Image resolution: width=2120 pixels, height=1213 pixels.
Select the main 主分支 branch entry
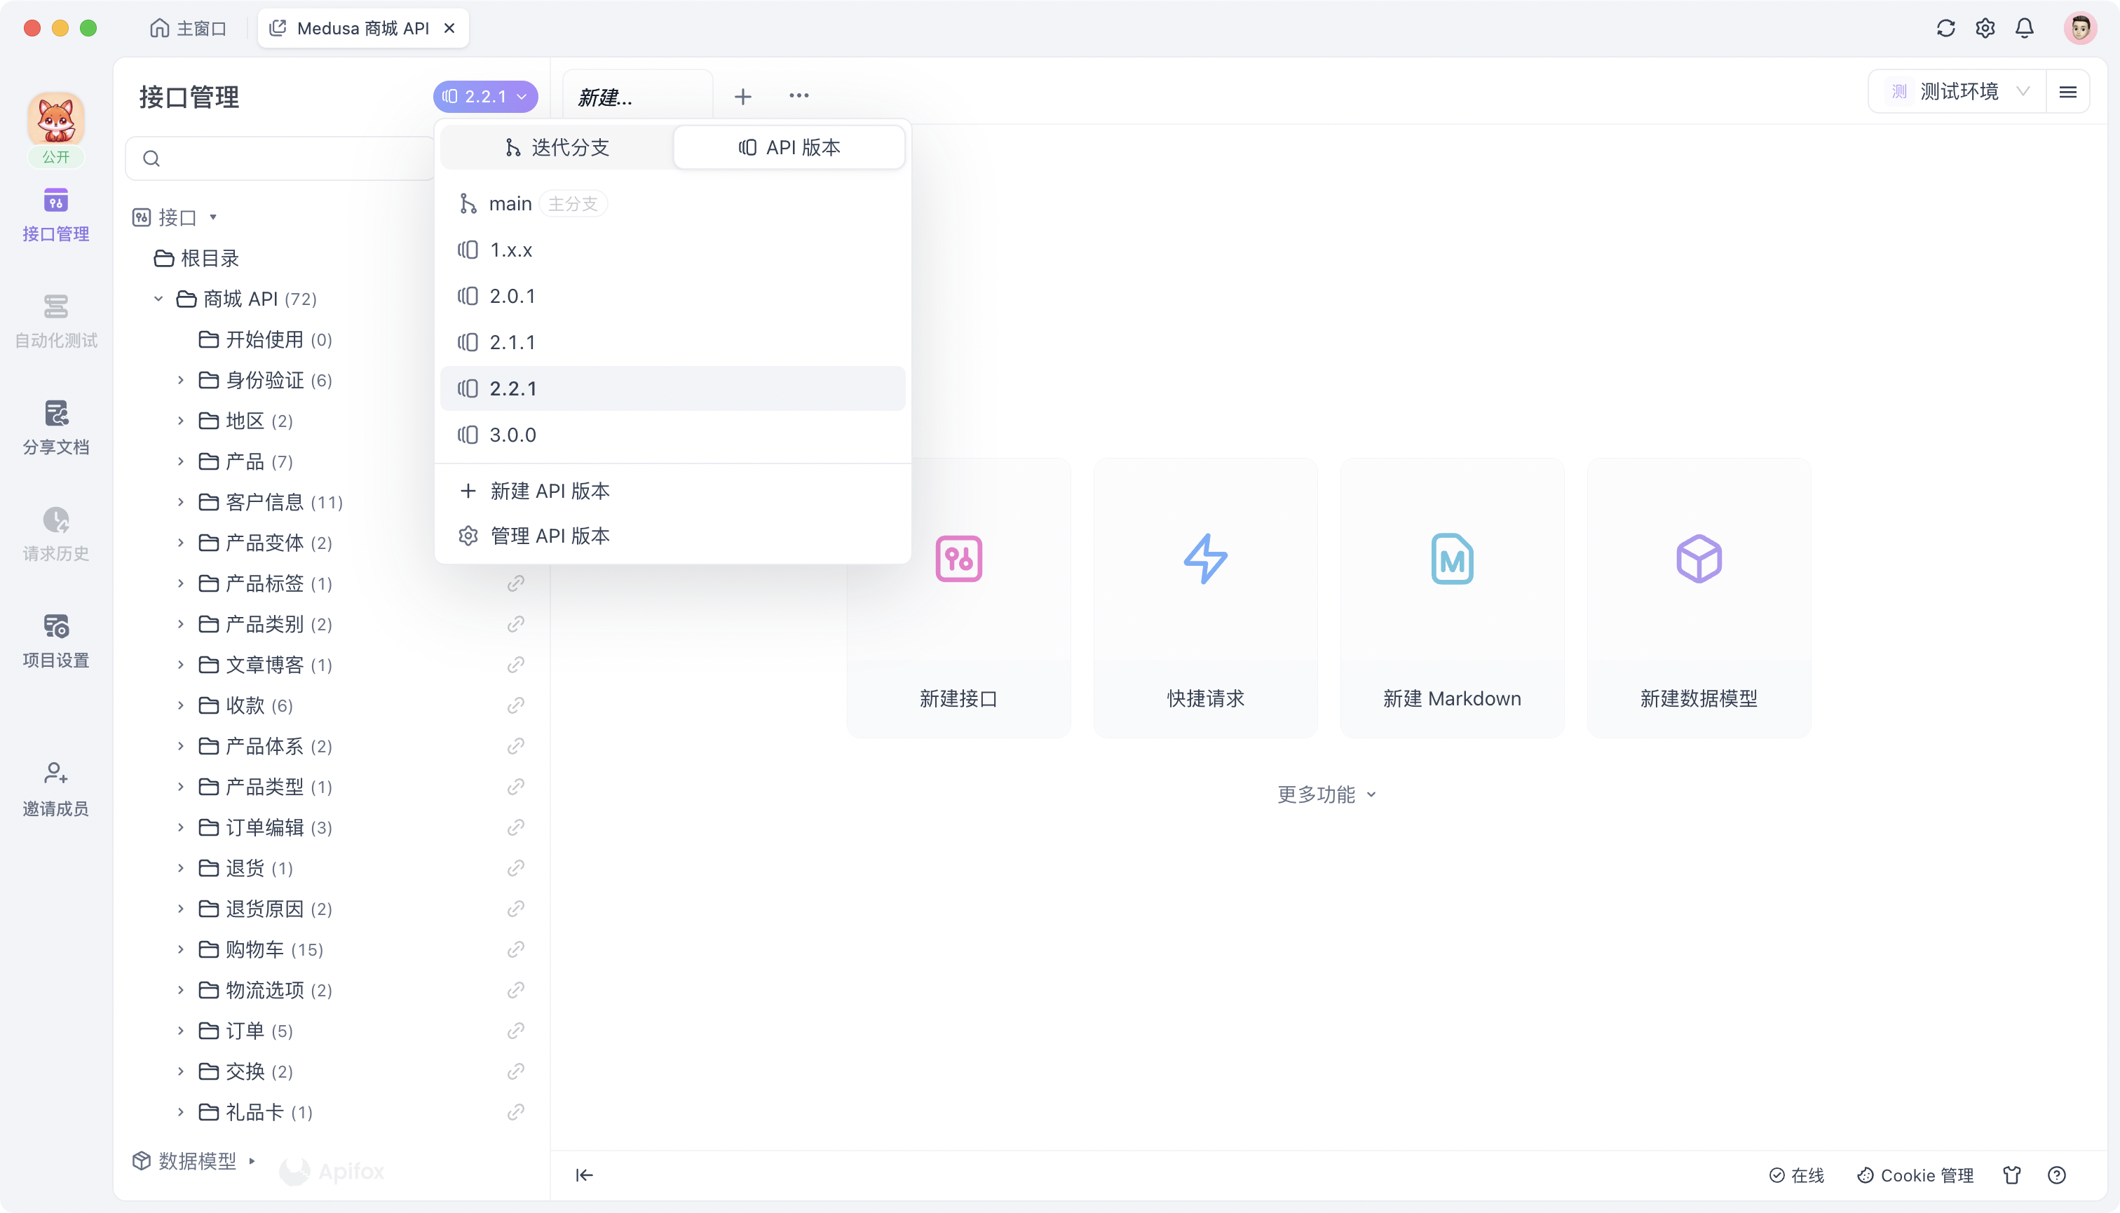coord(510,203)
